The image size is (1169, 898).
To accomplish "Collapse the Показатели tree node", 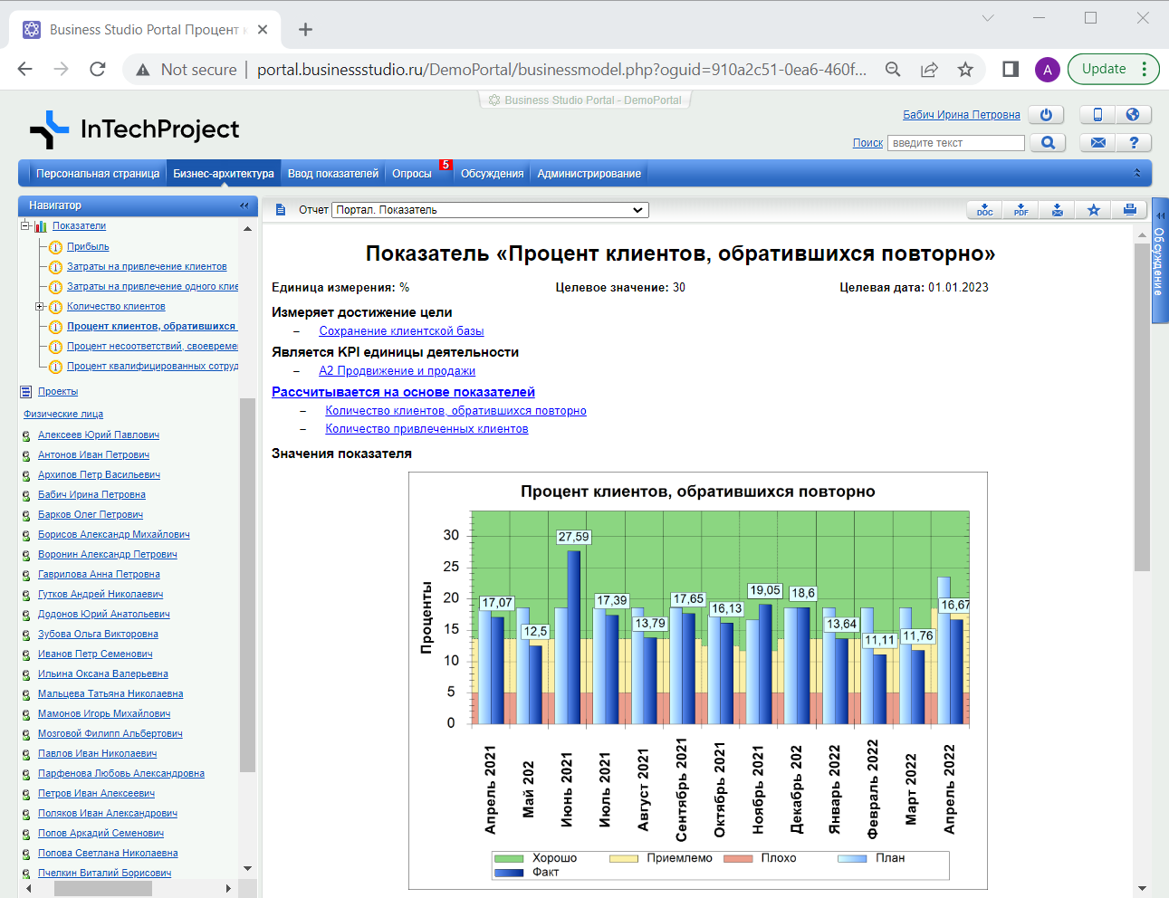I will click(25, 226).
